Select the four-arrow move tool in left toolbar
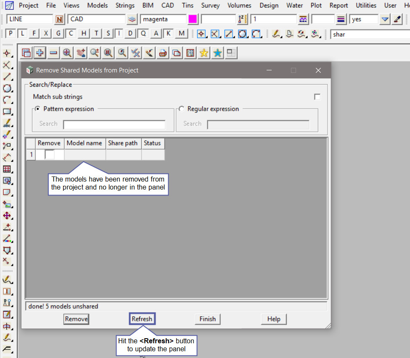The width and height of the screenshot is (410, 358). [6, 216]
